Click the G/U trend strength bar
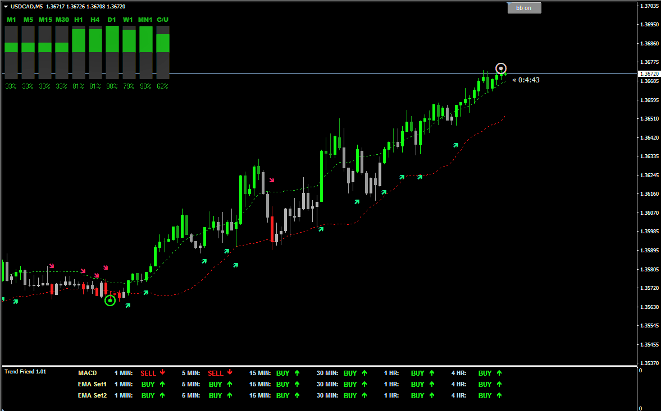The width and height of the screenshot is (661, 411). tap(163, 52)
